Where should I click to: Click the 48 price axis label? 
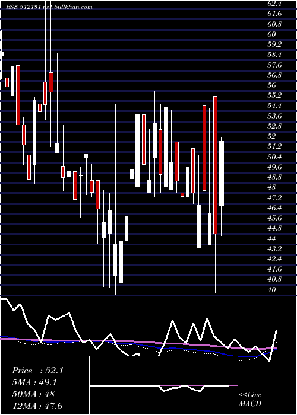[x=272, y=187]
